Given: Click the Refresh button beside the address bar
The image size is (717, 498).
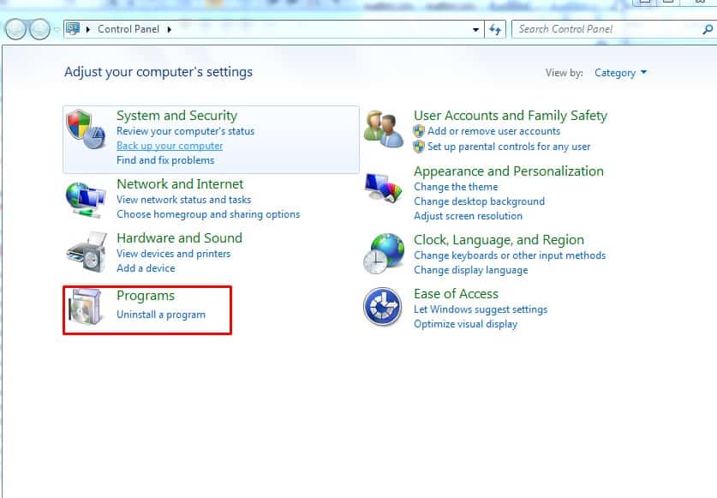Looking at the screenshot, I should pos(495,30).
